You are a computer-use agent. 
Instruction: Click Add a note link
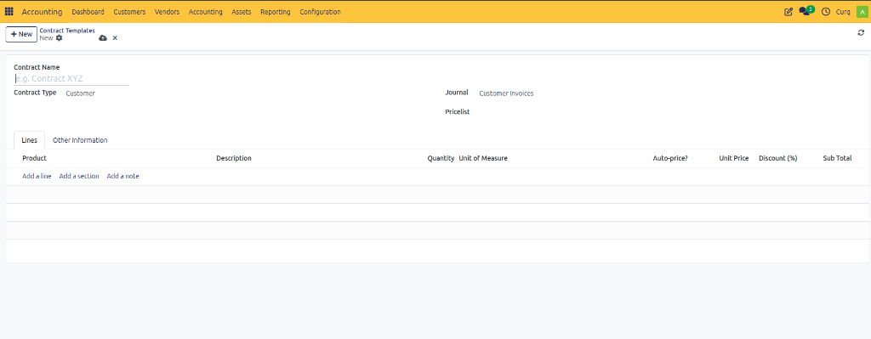(122, 177)
